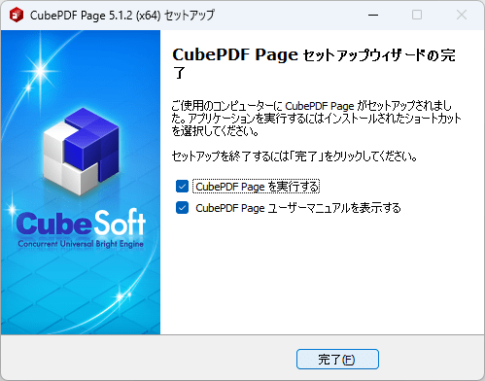Click the red CubePDF icon in title bar

(17, 15)
